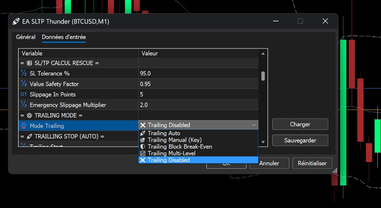Click the Sauvegarder button

coord(300,141)
